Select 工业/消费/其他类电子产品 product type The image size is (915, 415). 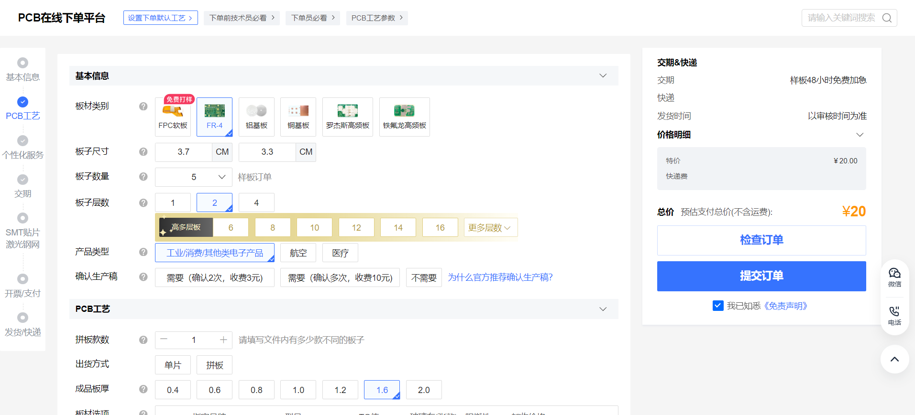point(214,253)
